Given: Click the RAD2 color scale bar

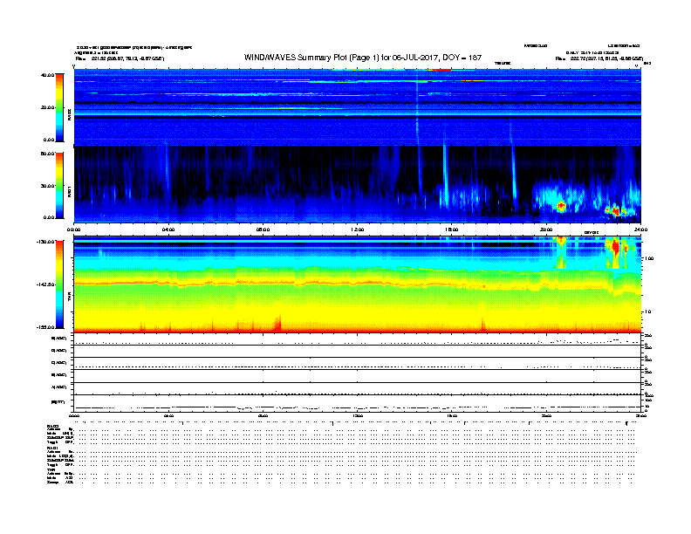Looking at the screenshot, I should (x=59, y=107).
